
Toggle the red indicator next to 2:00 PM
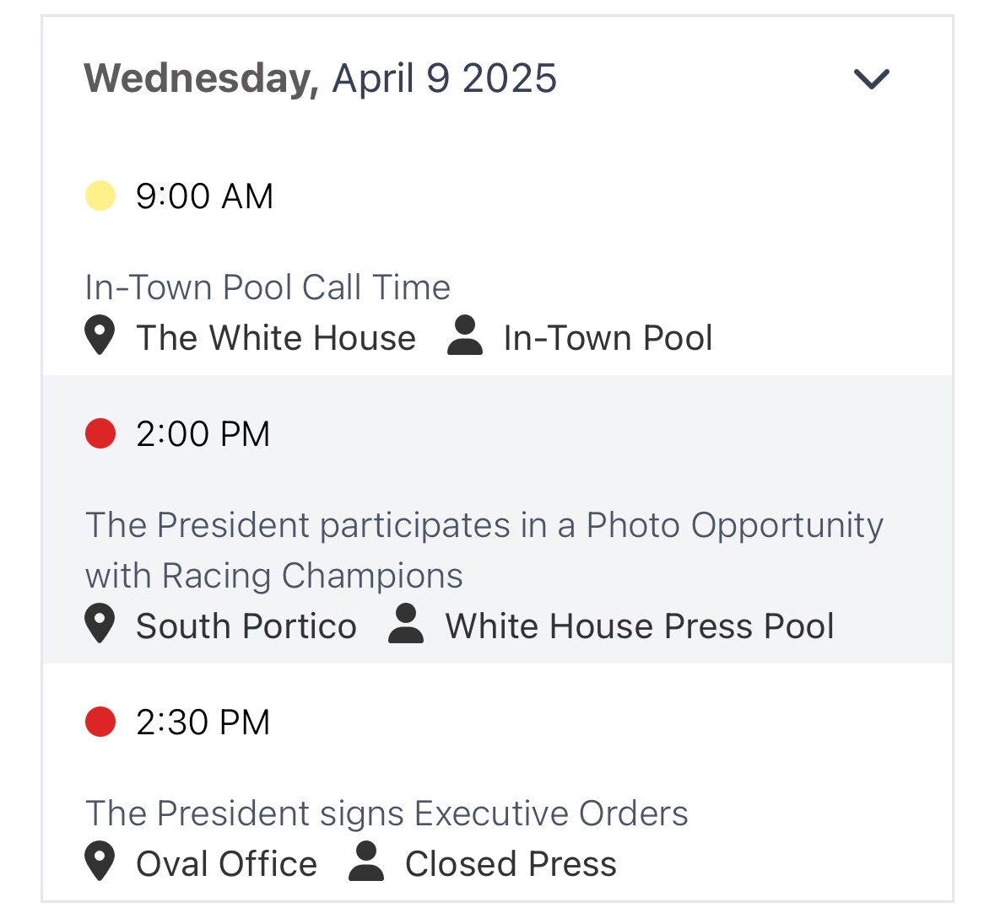coord(99,432)
